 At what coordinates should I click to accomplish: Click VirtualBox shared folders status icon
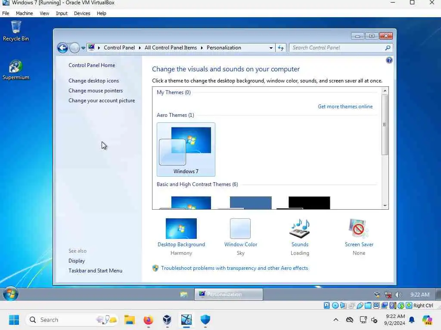368,306
